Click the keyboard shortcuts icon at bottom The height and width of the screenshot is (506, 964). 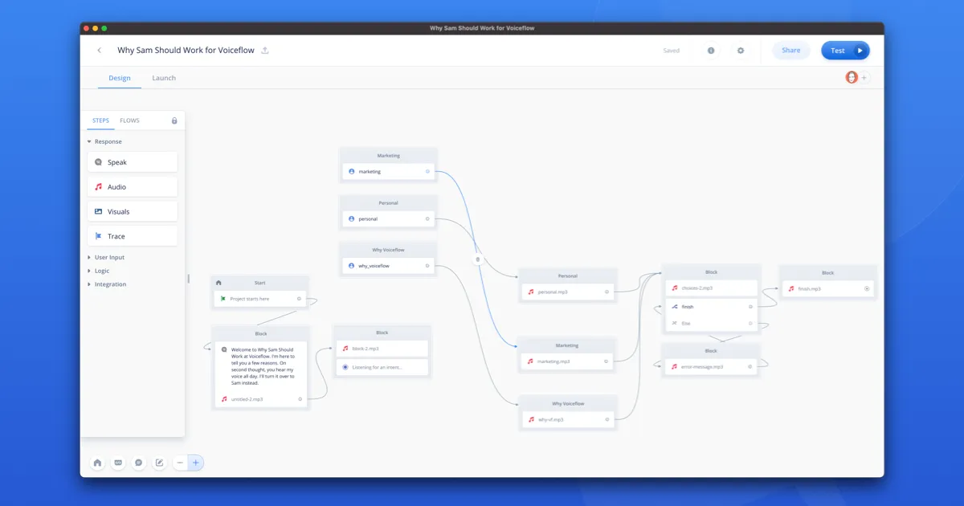point(118,463)
